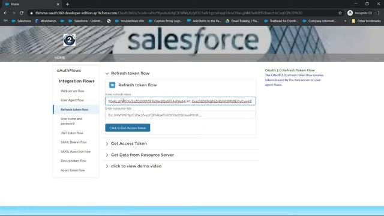Click the circular logo in banner
Image resolution: width=384 pixels, height=216 pixels.
(x=70, y=40)
